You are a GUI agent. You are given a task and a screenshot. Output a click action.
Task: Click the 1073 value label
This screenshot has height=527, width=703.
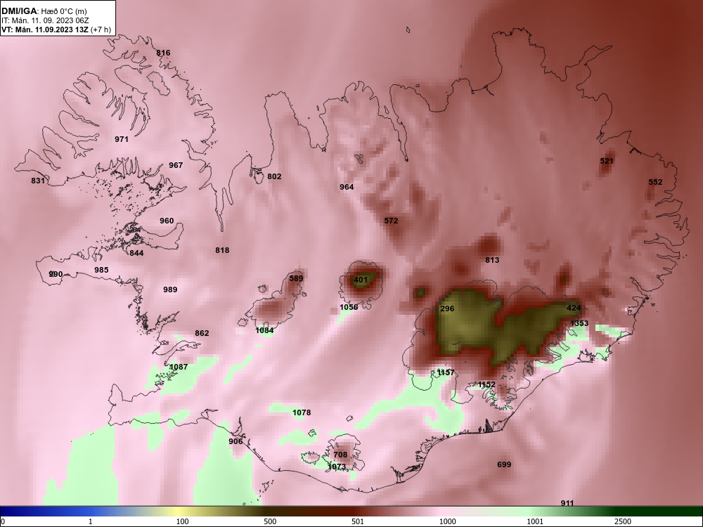[x=337, y=467]
